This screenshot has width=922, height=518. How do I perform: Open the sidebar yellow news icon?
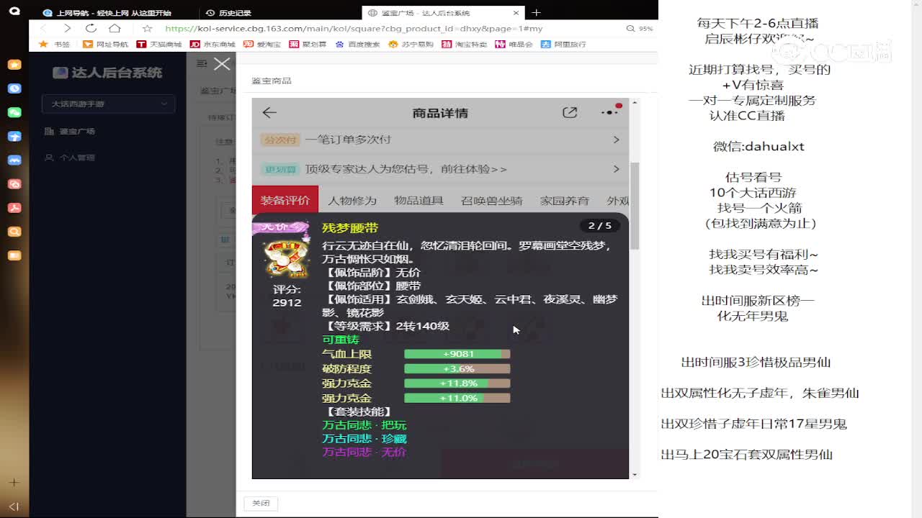click(14, 255)
